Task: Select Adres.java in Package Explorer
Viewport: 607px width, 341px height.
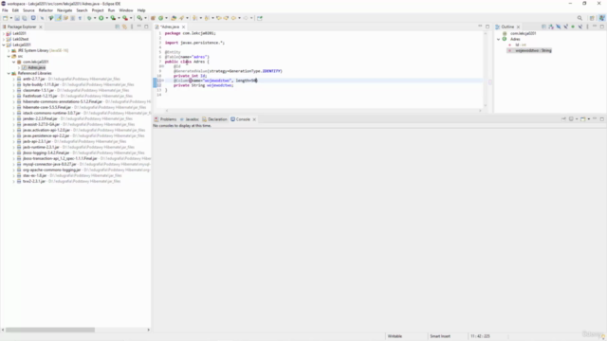Action: coord(36,67)
